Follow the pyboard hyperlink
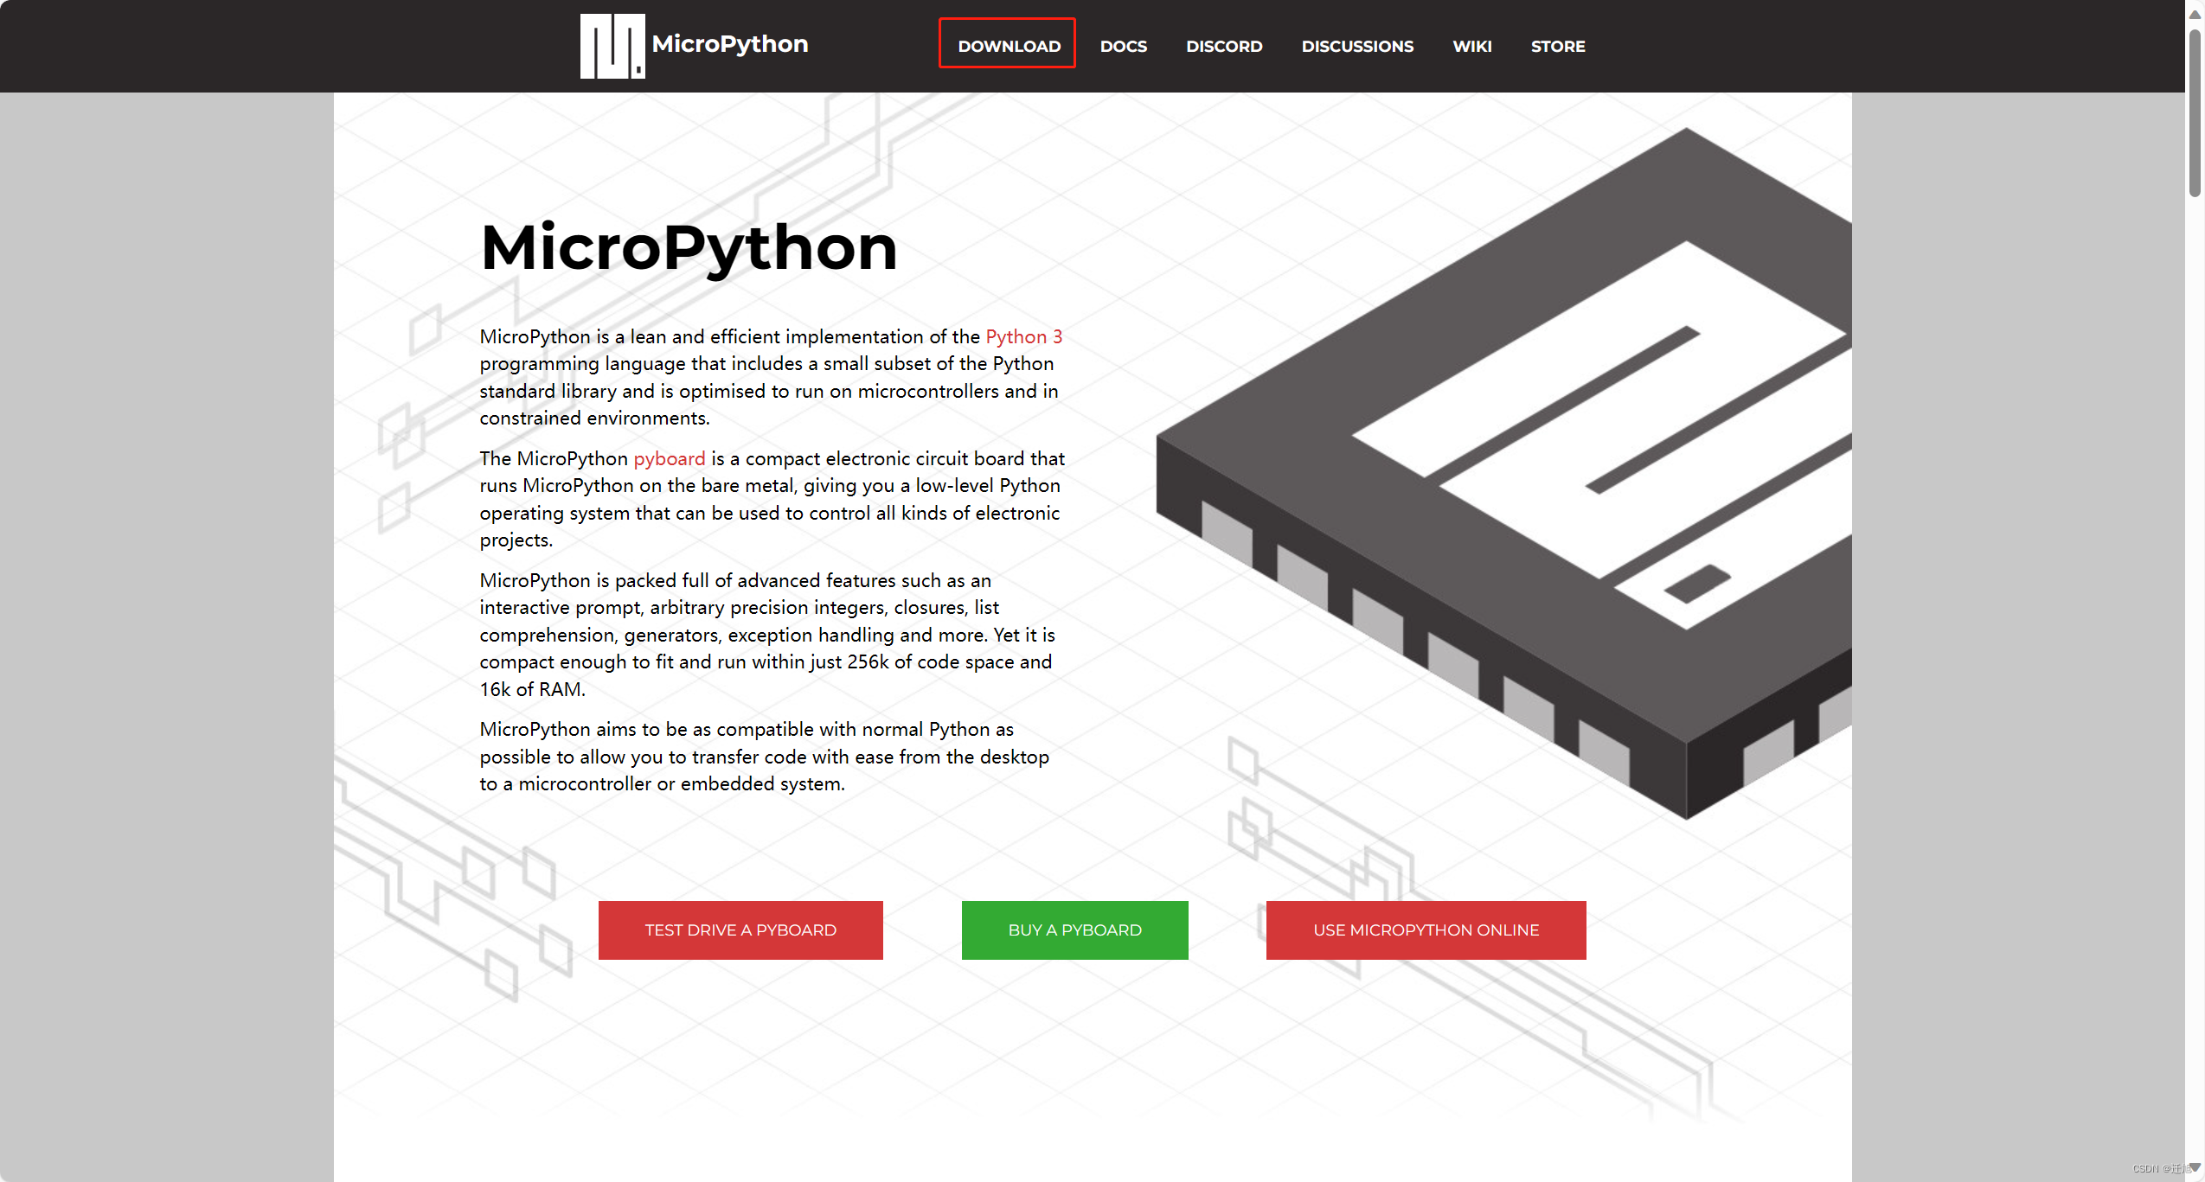 [x=670, y=458]
